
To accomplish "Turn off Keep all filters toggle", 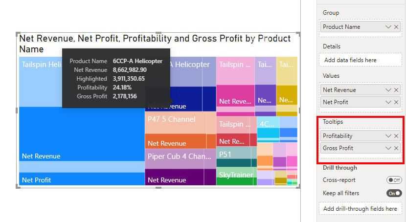I will [x=394, y=193].
